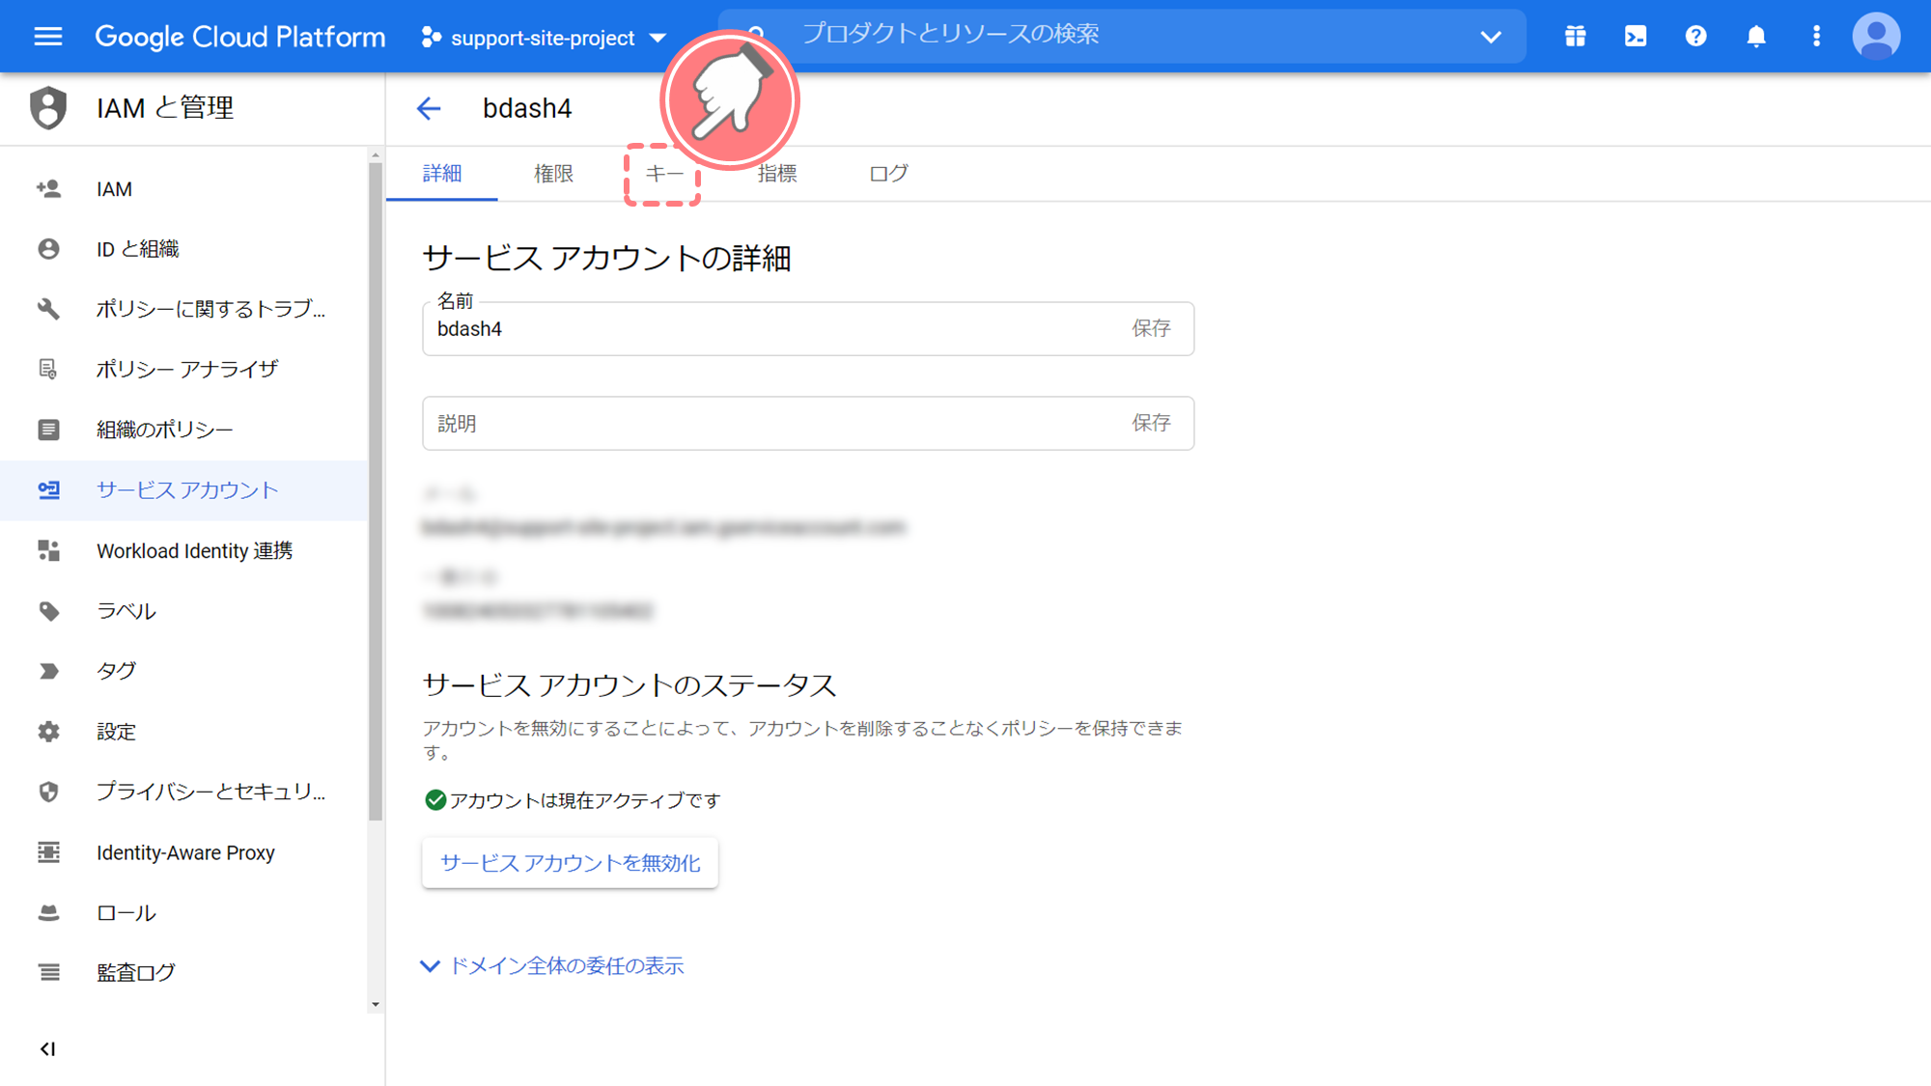
Task: Open the three-dot settings menu
Action: point(1816,37)
